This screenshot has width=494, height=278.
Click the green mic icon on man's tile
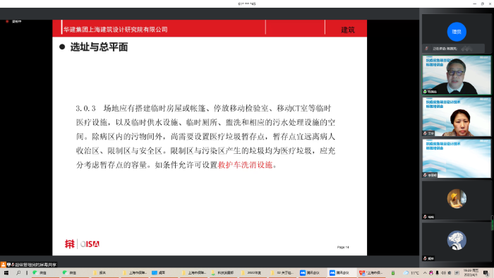click(425, 92)
